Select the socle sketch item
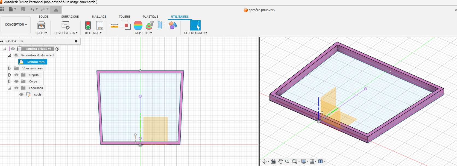457x166 pixels. (38, 94)
